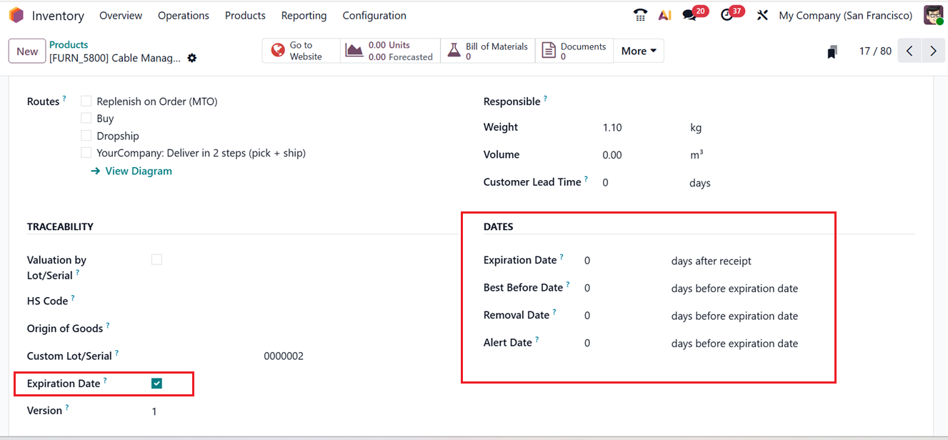948x440 pixels.
Task: Click the Volume field value 0.00
Action: click(612, 155)
